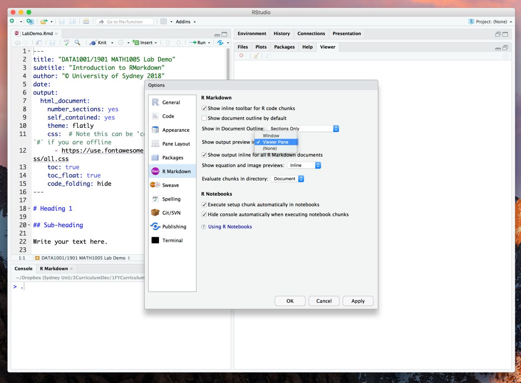
Task: Click Cancel in Options dialog
Action: [x=324, y=301]
